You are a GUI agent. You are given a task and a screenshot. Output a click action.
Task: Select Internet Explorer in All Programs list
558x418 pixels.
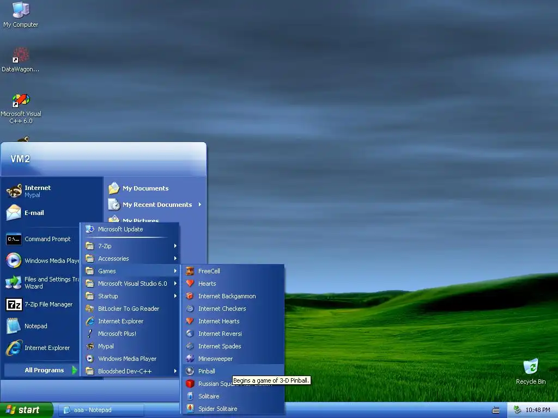[130, 321]
